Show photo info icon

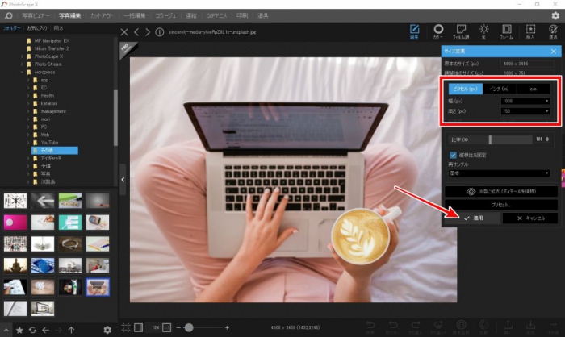pyautogui.click(x=160, y=32)
